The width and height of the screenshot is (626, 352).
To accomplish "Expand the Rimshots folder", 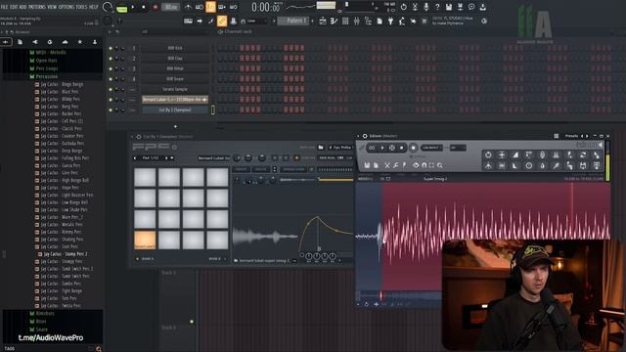I will (45, 313).
